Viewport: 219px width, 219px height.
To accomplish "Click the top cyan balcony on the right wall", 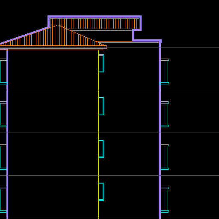I will tap(165, 71).
